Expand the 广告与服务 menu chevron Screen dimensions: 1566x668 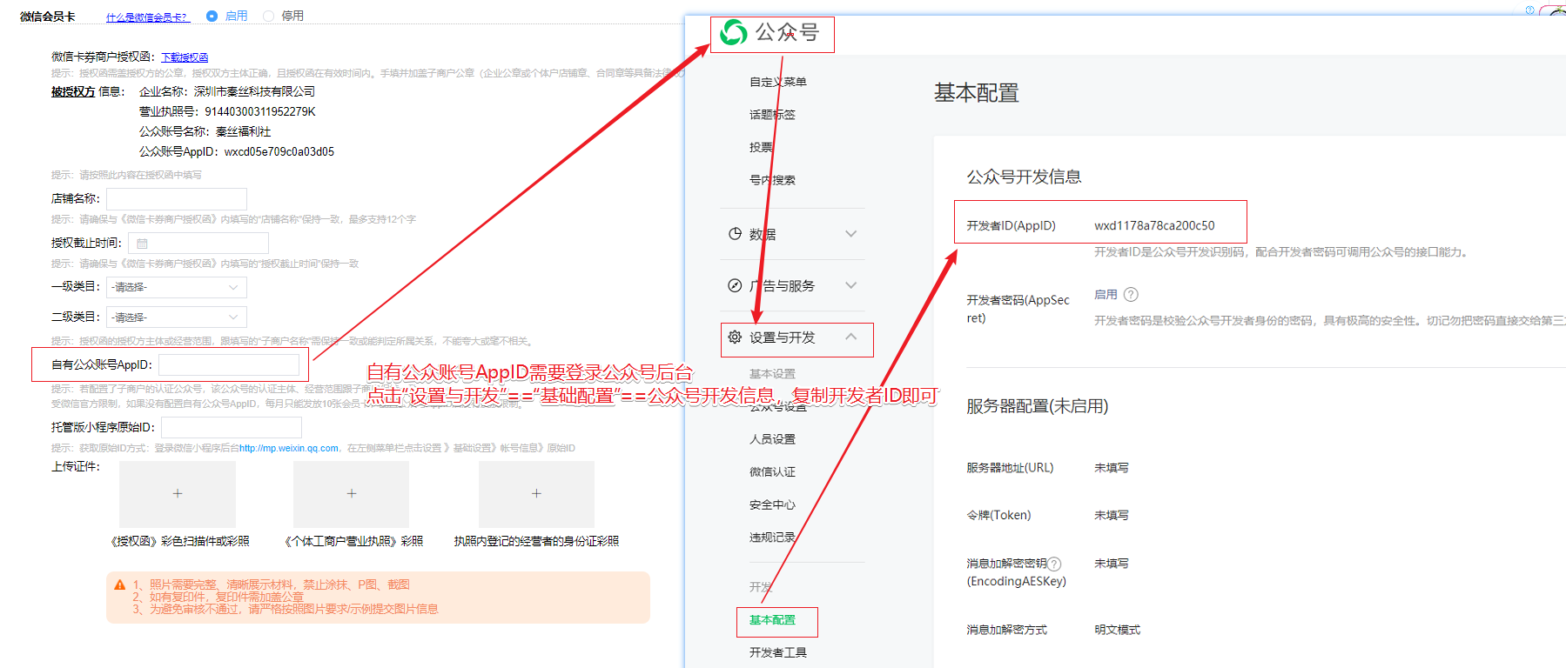(x=851, y=285)
